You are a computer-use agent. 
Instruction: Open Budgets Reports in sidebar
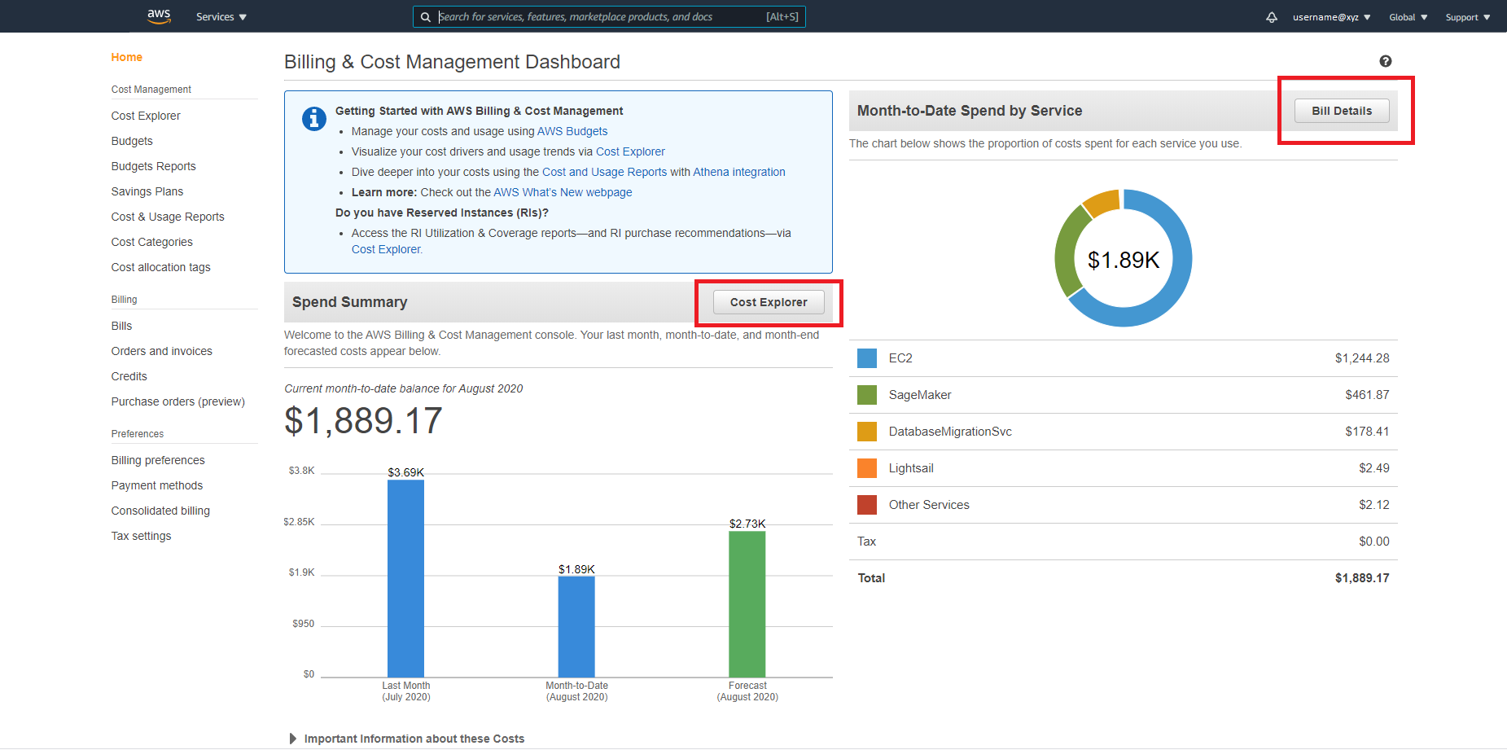pyautogui.click(x=153, y=166)
